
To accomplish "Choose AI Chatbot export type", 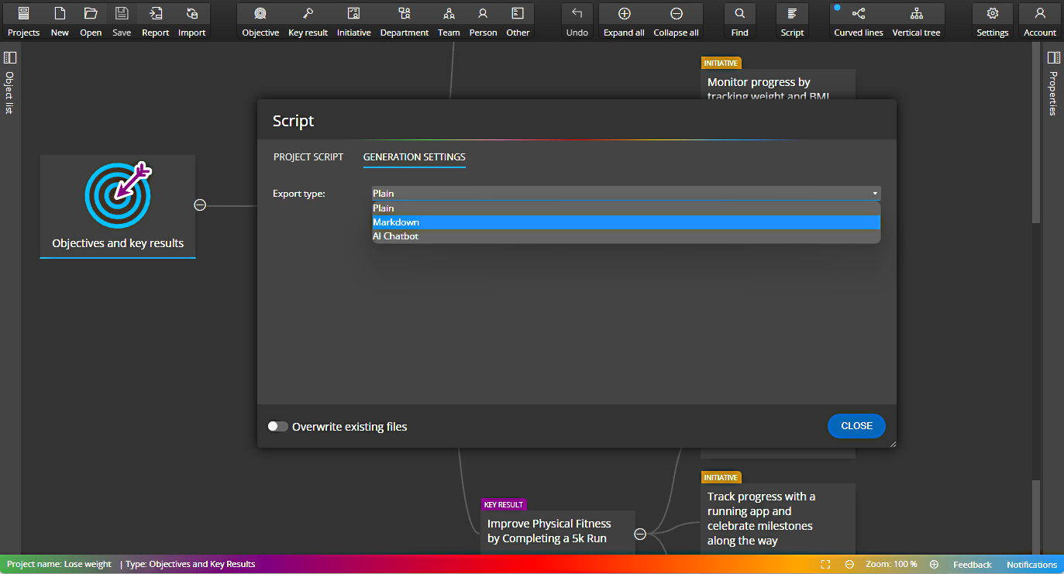I will [x=626, y=236].
